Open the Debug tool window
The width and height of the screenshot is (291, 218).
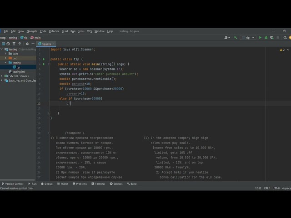(x=47, y=184)
